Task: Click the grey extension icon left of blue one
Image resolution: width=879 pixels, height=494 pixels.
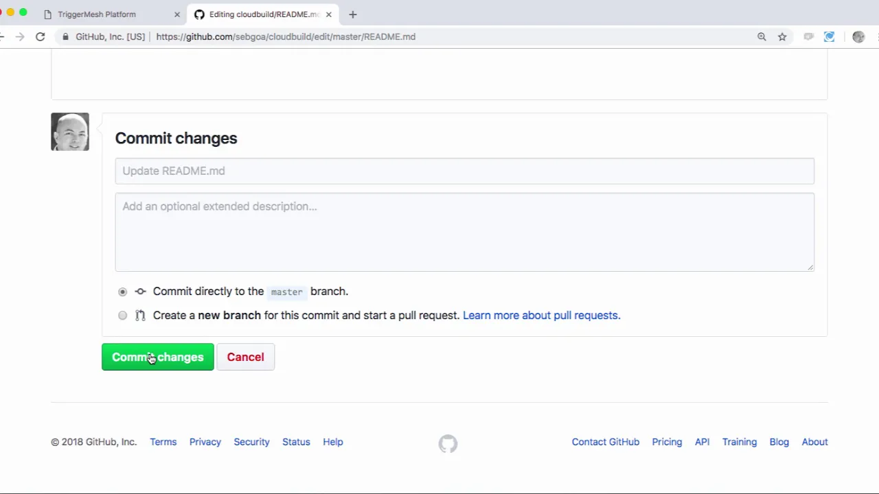Action: click(x=808, y=36)
